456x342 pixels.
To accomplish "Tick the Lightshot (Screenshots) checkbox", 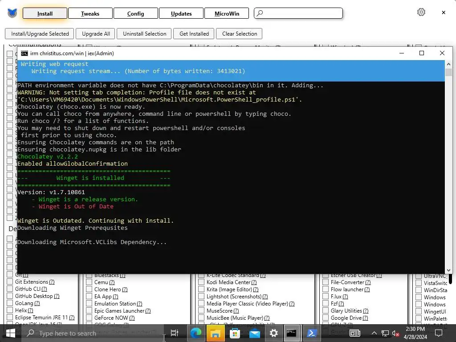I will tap(201, 296).
